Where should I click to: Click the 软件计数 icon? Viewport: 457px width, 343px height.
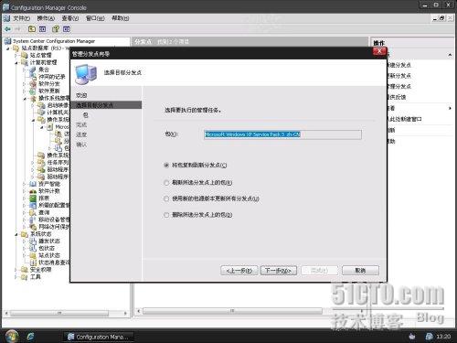[33, 191]
